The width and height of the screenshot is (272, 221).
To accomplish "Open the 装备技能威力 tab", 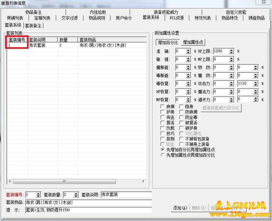I will 166,12.
